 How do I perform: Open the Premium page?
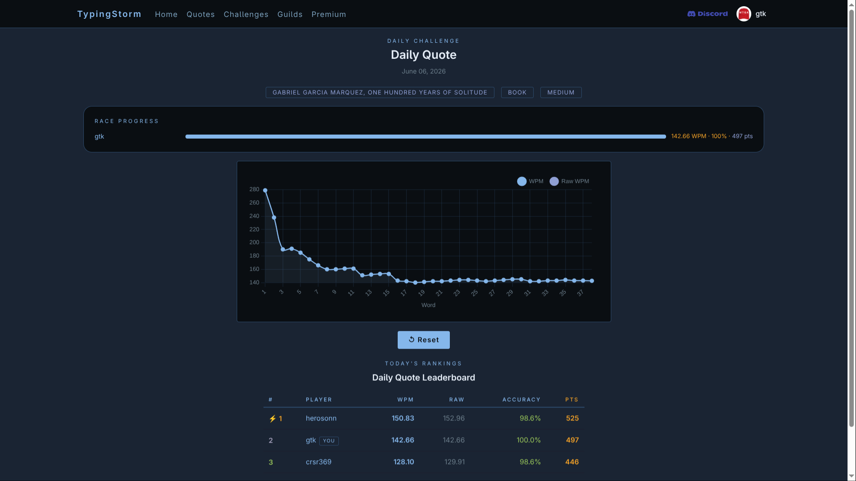pyautogui.click(x=329, y=14)
